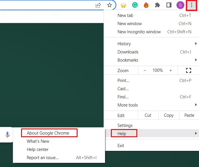Expand the Bookmarks submenu
The width and height of the screenshot is (199, 167).
point(152,60)
